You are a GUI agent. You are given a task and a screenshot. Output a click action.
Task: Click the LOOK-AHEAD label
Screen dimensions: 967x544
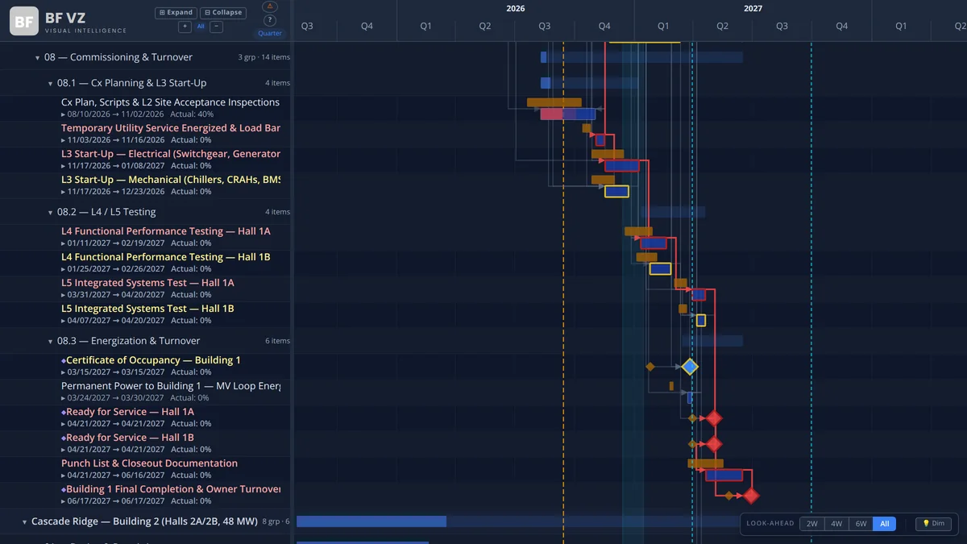pyautogui.click(x=770, y=524)
